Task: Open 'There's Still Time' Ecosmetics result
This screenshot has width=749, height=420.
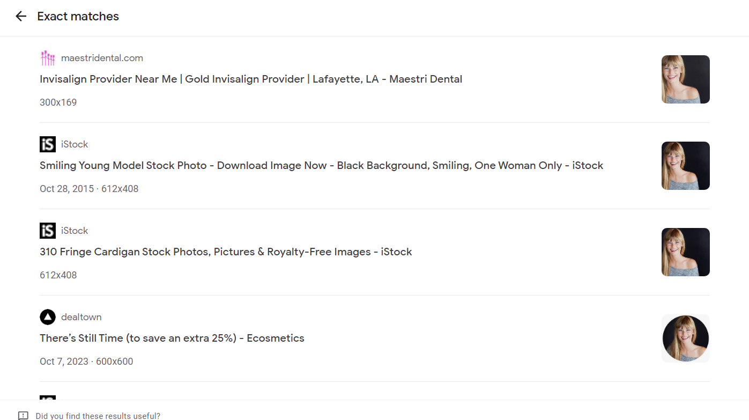Action: (x=172, y=338)
